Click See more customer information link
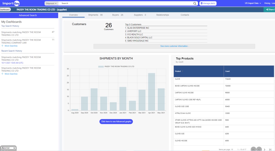The image size is (275, 151). (174, 46)
